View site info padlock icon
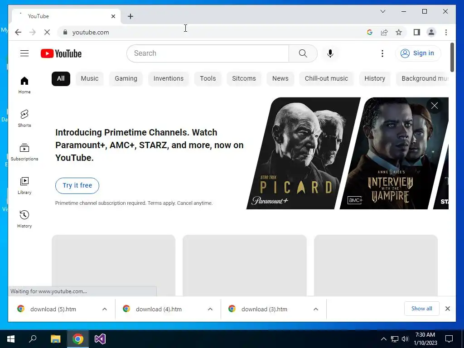464x348 pixels. (x=65, y=32)
